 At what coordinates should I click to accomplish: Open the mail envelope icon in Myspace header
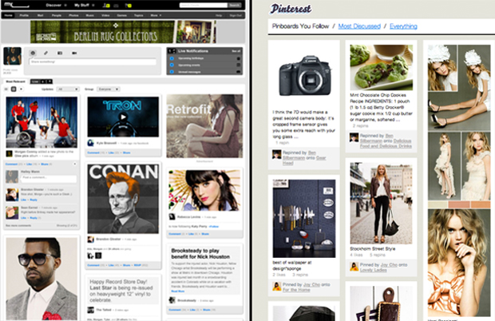[x=117, y=6]
